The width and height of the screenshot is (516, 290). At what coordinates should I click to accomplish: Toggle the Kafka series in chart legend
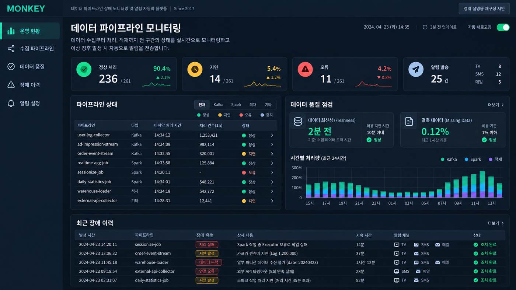(x=449, y=159)
